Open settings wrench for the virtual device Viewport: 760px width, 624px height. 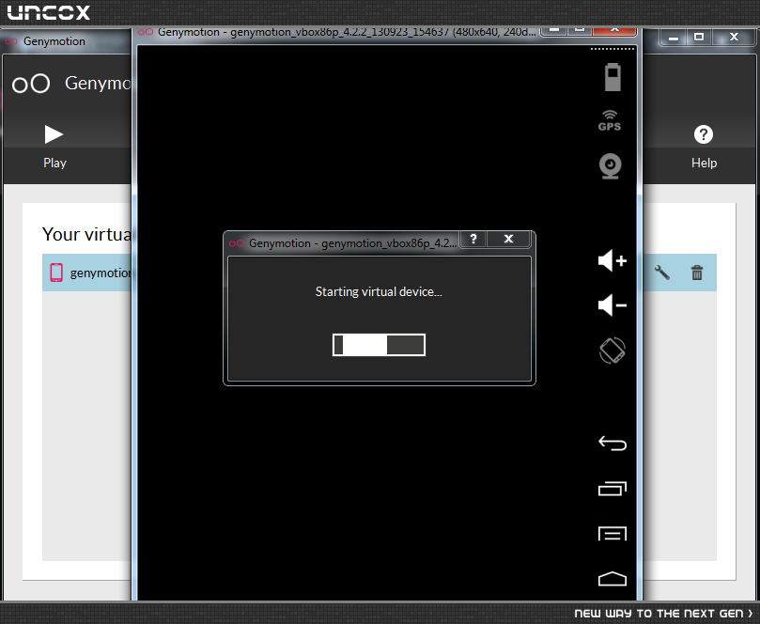[661, 273]
